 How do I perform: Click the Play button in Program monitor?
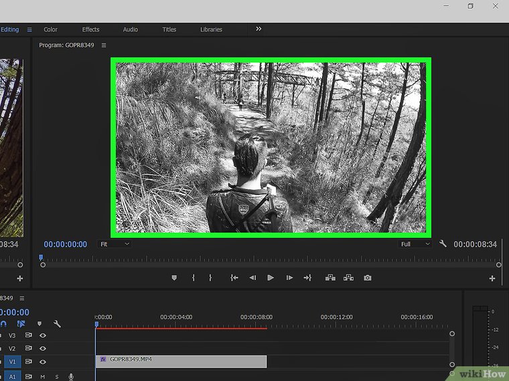click(x=271, y=277)
